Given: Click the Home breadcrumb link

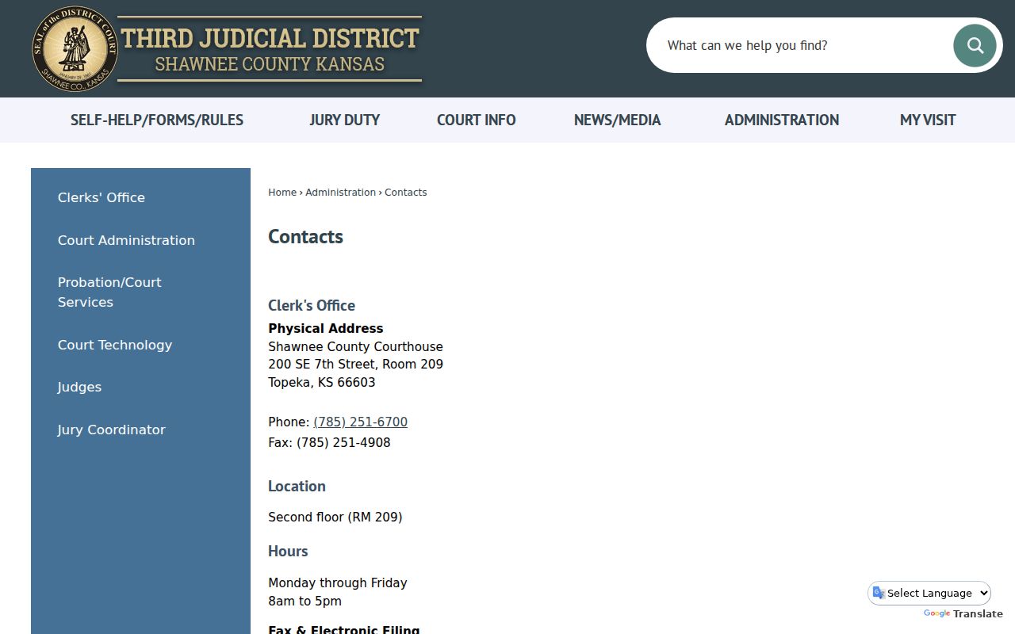Looking at the screenshot, I should point(282,192).
